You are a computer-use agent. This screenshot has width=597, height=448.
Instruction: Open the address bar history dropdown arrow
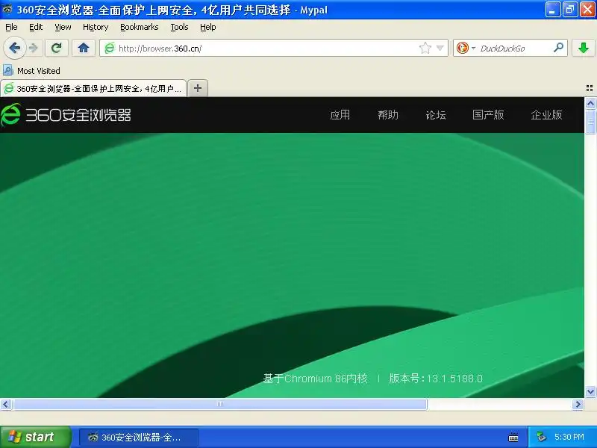click(440, 48)
